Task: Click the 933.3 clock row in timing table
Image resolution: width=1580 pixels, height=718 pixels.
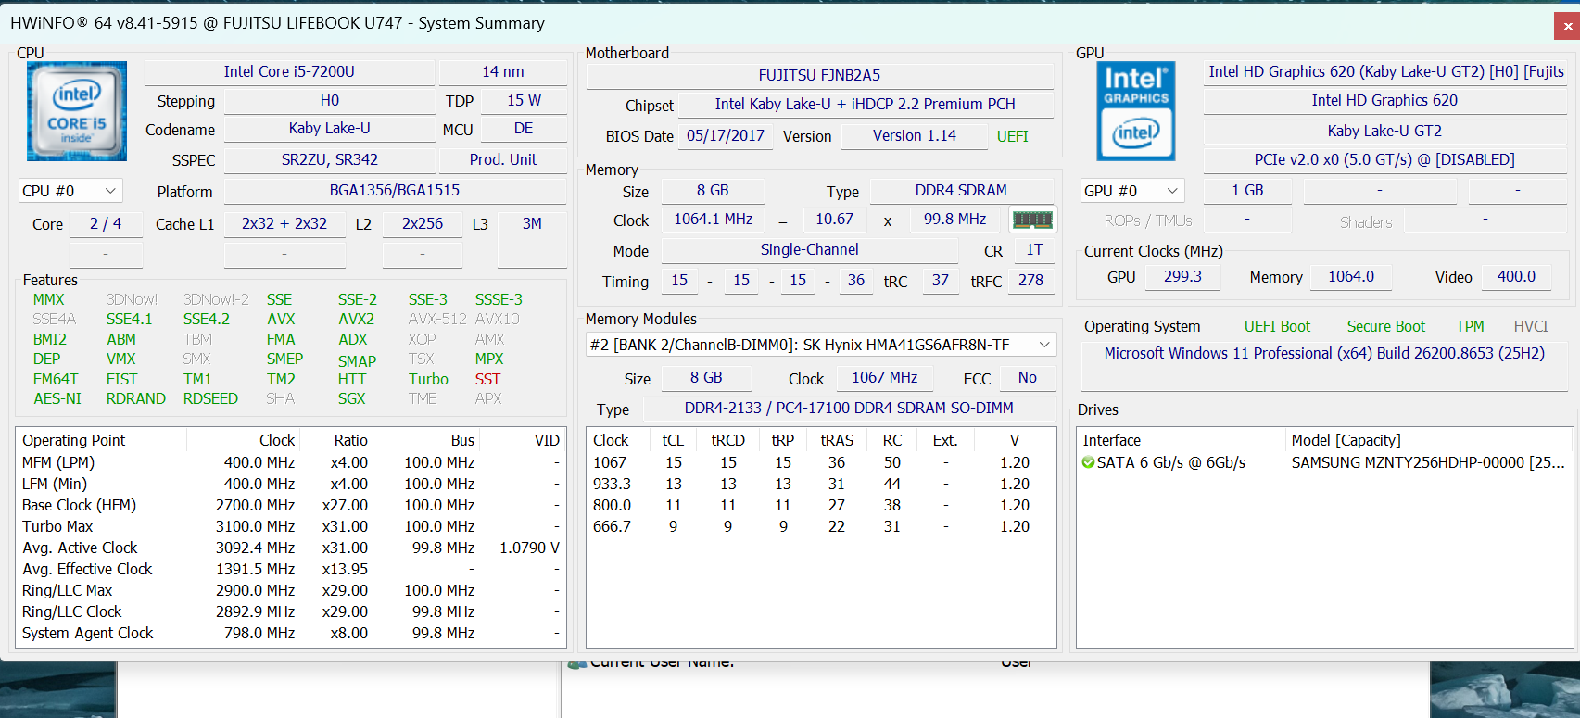Action: [821, 484]
